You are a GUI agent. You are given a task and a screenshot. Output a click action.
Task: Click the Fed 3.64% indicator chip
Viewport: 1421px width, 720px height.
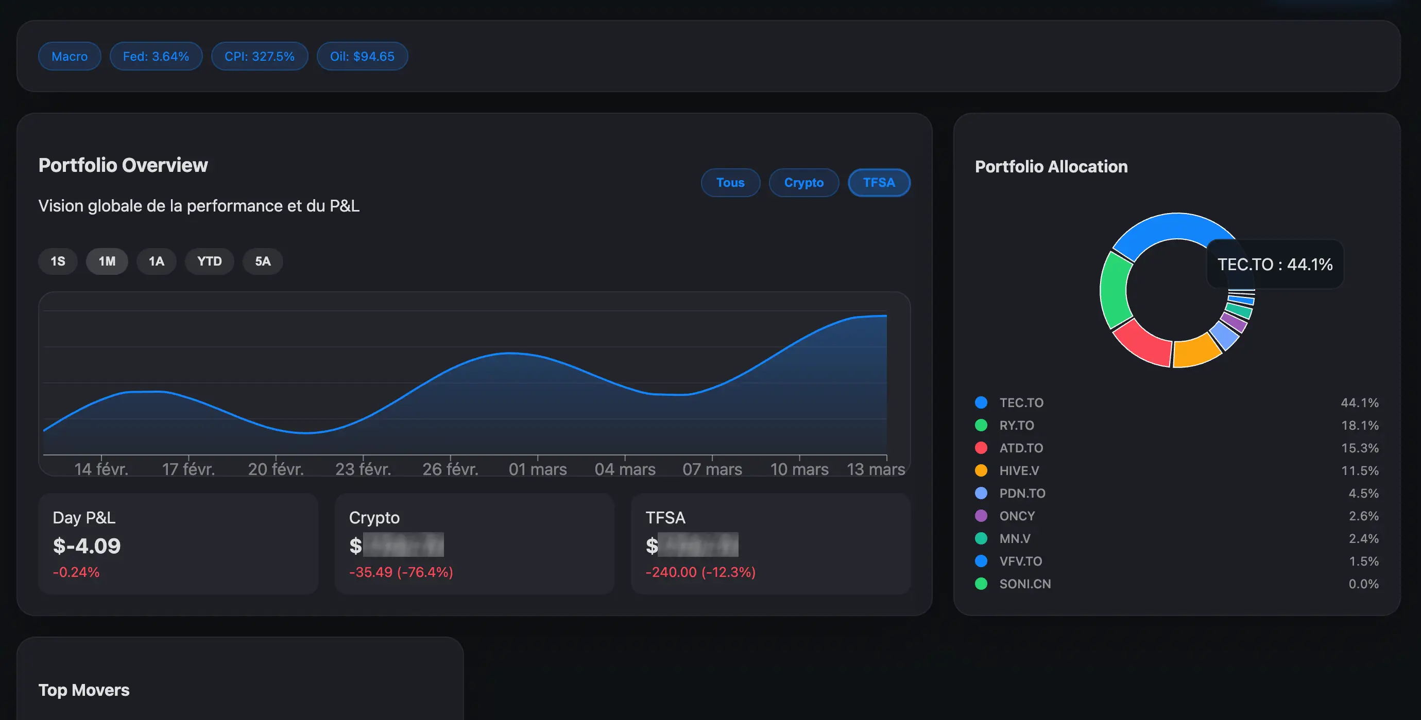[x=156, y=56]
